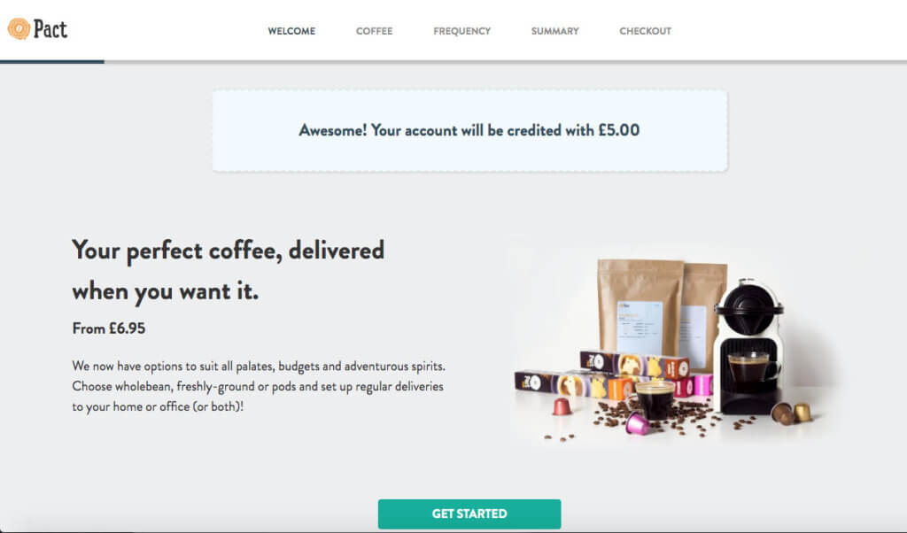Click the pink coffee pod
Screen dimensions: 907x533
638,424
